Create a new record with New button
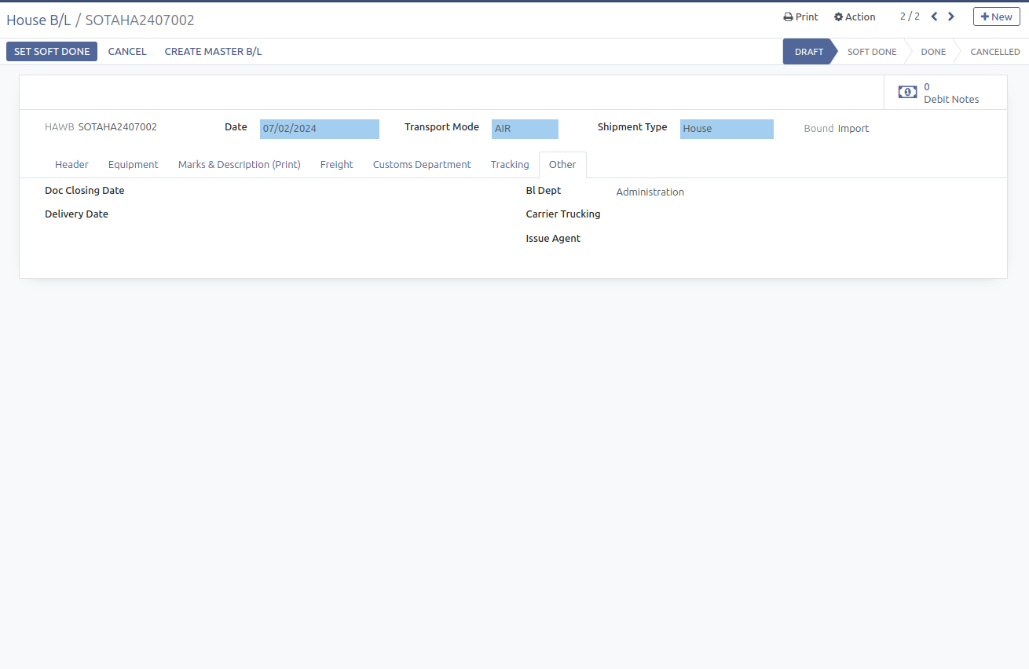The height and width of the screenshot is (669, 1029). pos(996,16)
